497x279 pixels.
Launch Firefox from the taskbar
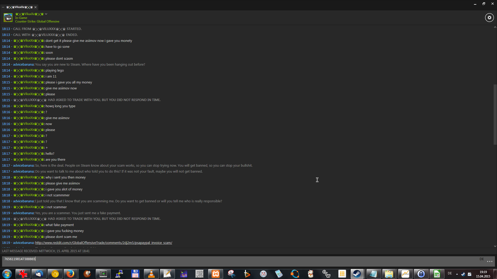click(70, 274)
